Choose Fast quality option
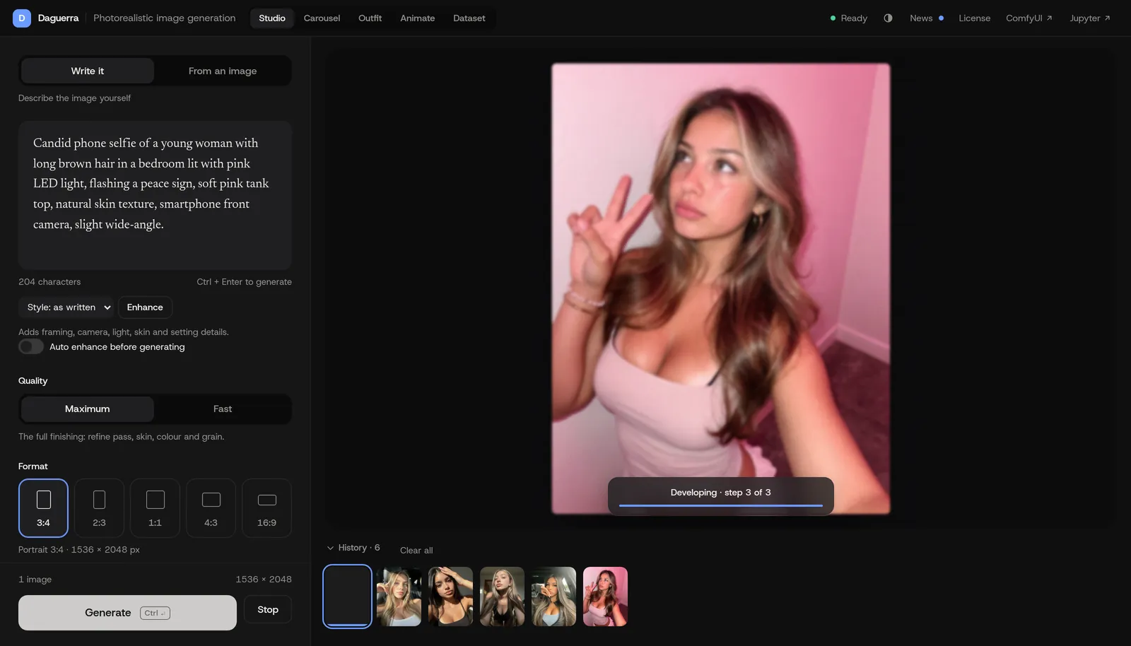 tap(222, 409)
